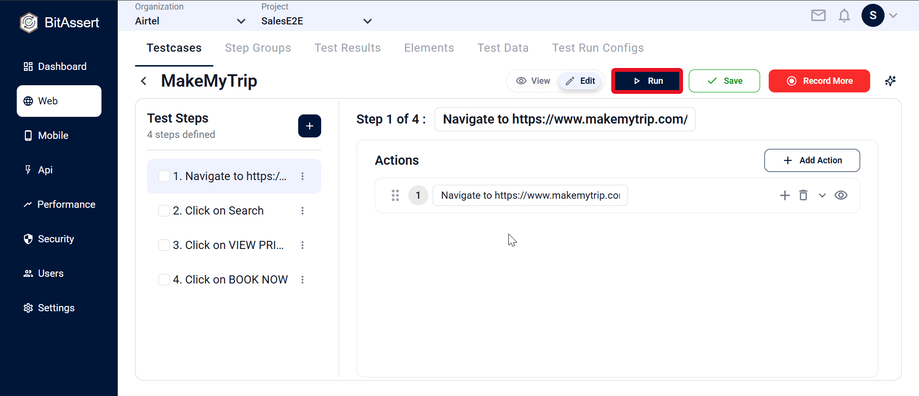Open the Elements tab
This screenshot has width=919, height=396.
429,48
